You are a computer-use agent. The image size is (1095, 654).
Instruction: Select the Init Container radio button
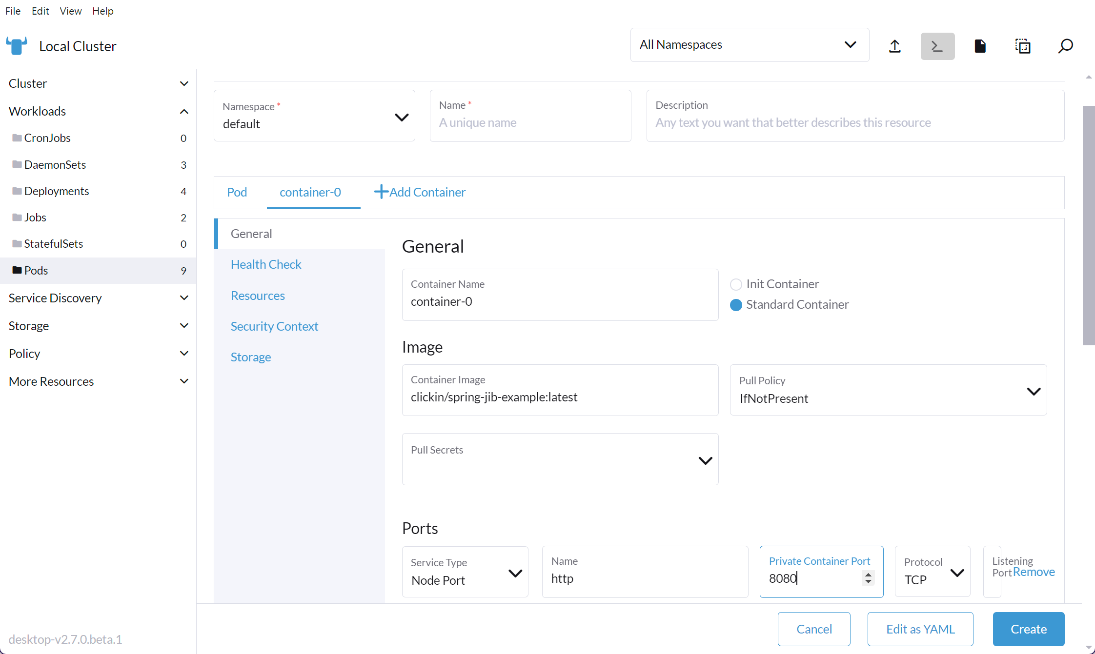(736, 284)
